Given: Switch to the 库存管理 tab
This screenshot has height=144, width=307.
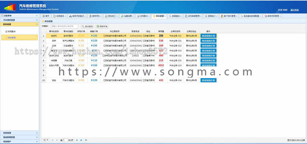Looking at the screenshot, I should 159,16.
